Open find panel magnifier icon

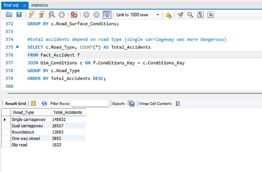[190, 15]
